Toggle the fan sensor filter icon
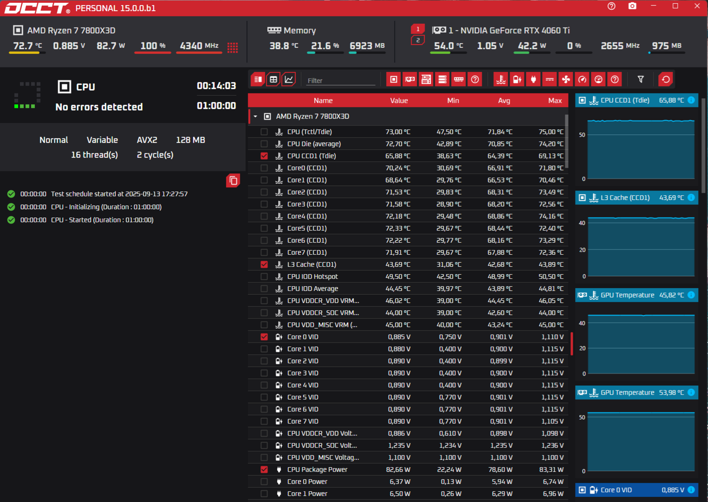 [x=566, y=79]
